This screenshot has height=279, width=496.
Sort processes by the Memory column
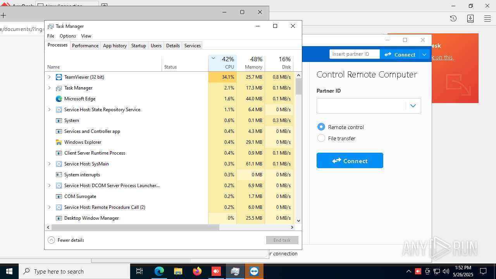251,63
